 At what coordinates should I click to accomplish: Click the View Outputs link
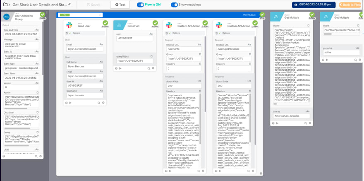point(249,15)
